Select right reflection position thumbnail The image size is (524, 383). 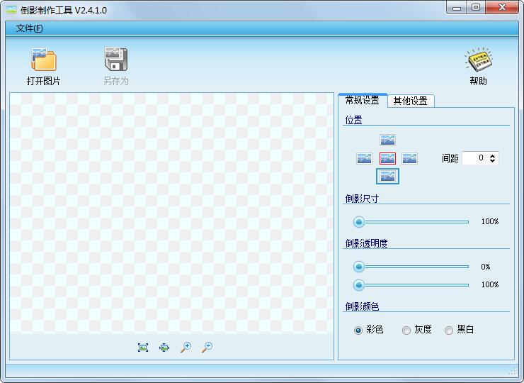coord(409,158)
